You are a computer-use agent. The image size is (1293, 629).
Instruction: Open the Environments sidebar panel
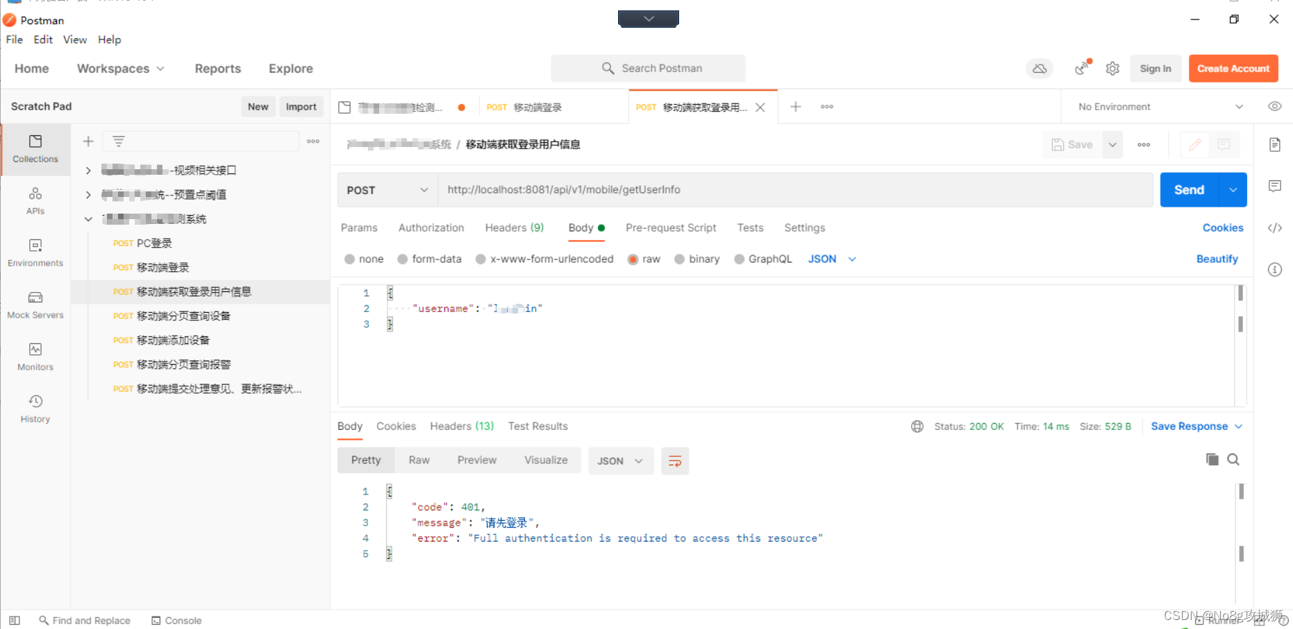pyautogui.click(x=35, y=253)
